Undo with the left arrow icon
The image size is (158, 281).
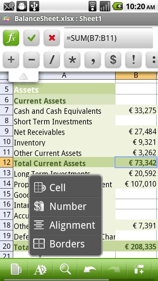point(90,269)
